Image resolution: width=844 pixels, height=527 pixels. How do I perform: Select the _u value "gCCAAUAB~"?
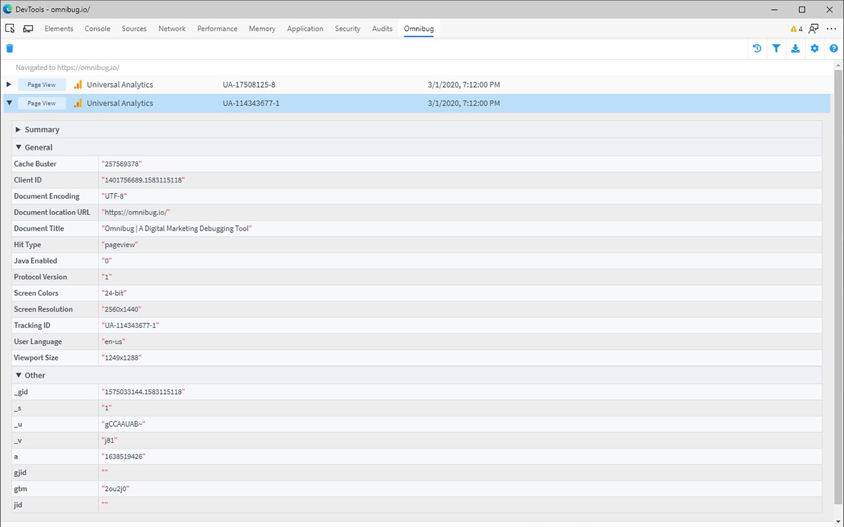point(123,424)
